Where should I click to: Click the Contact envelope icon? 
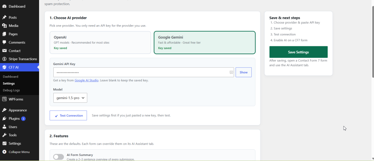click(x=4, y=51)
